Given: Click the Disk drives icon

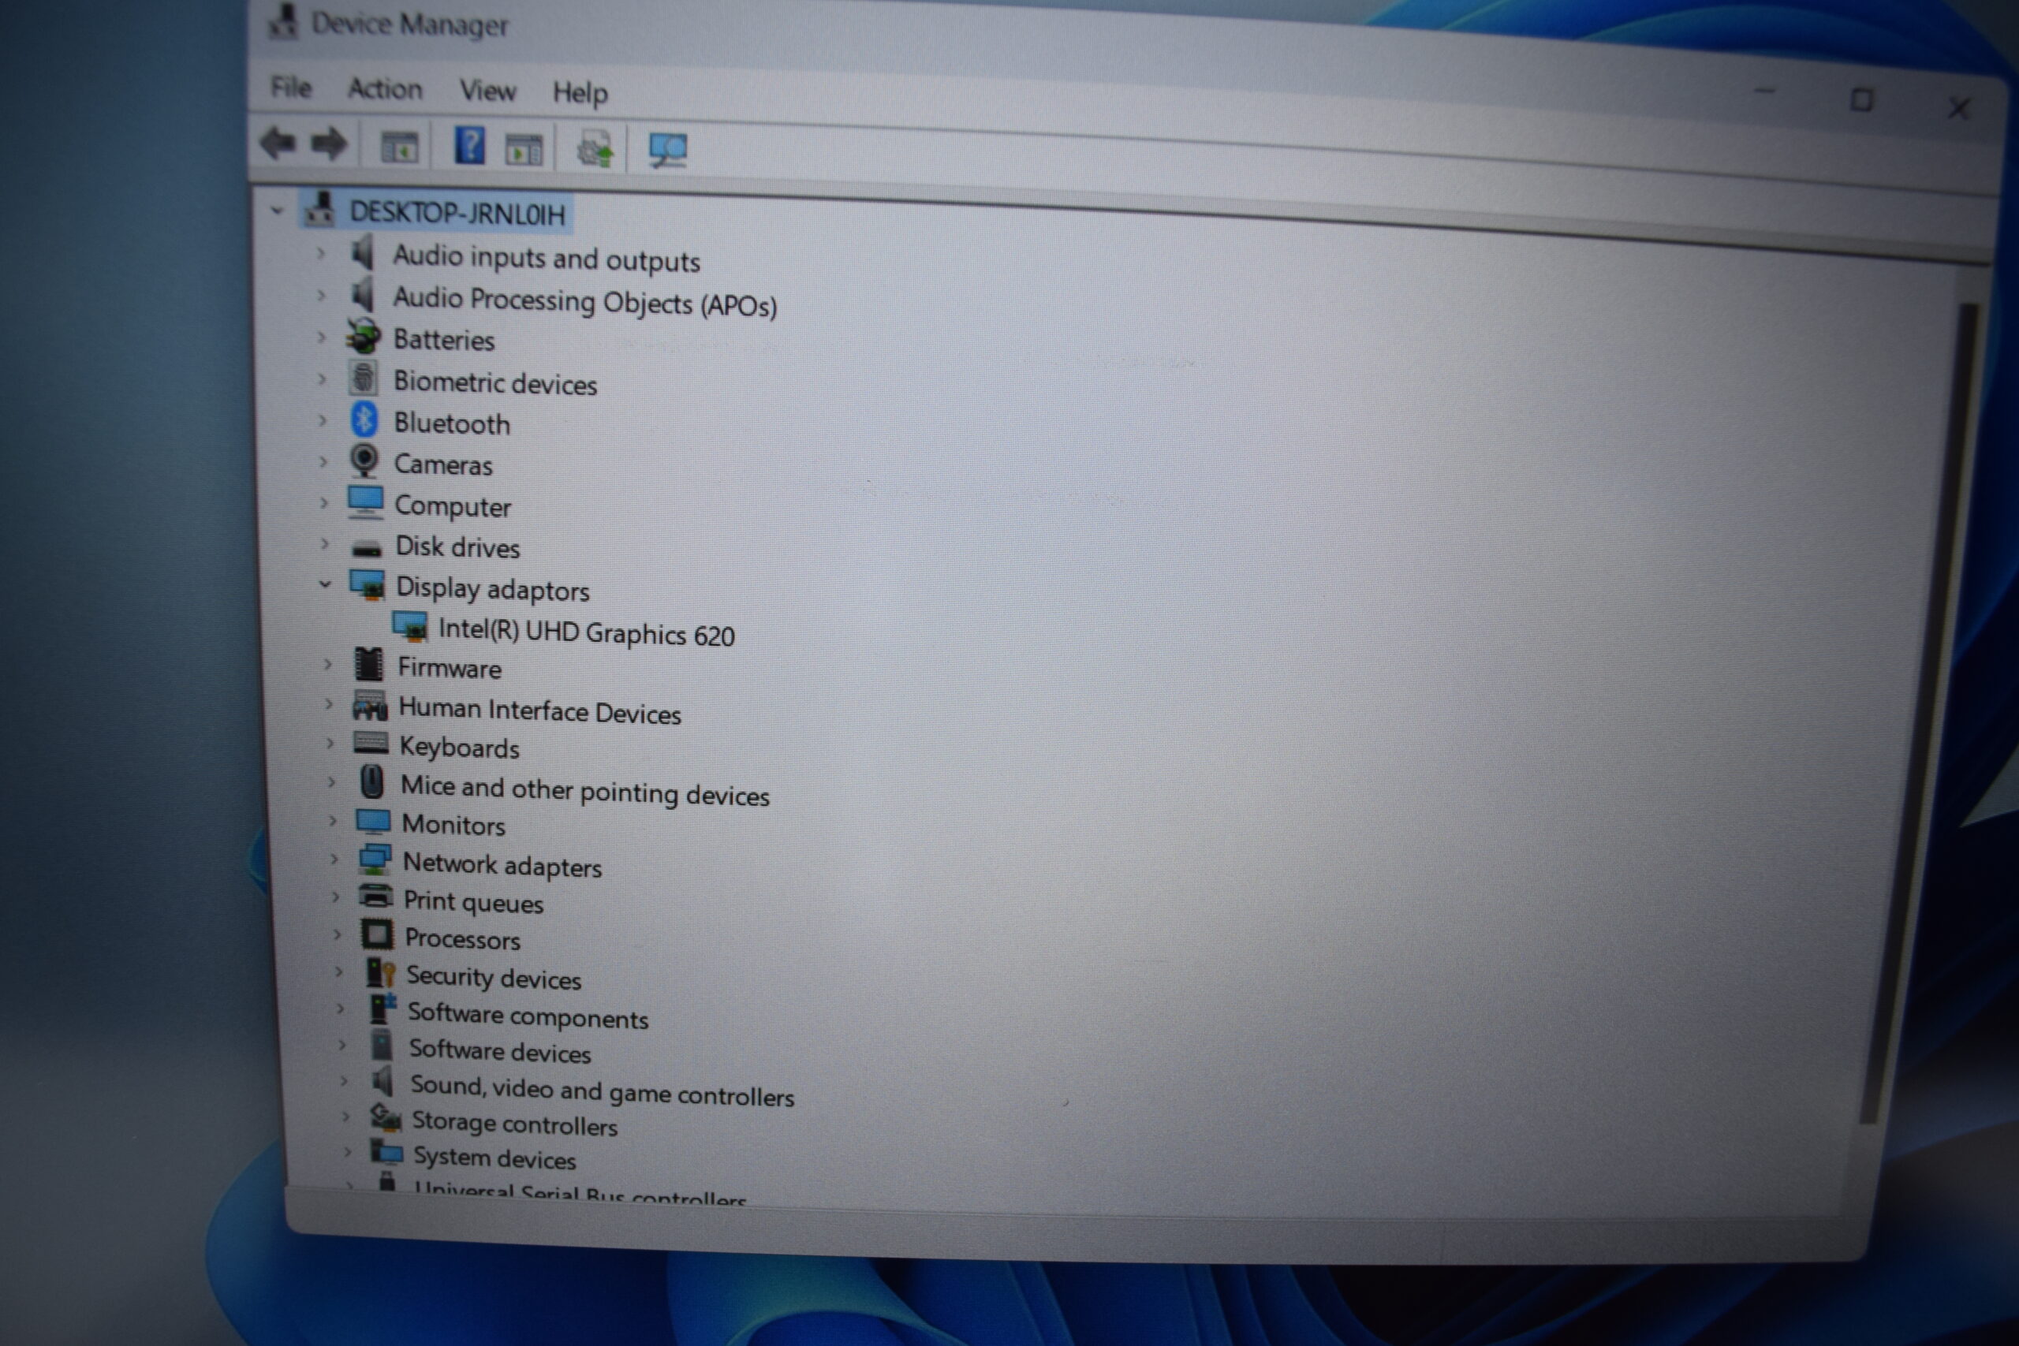Looking at the screenshot, I should coord(367,548).
